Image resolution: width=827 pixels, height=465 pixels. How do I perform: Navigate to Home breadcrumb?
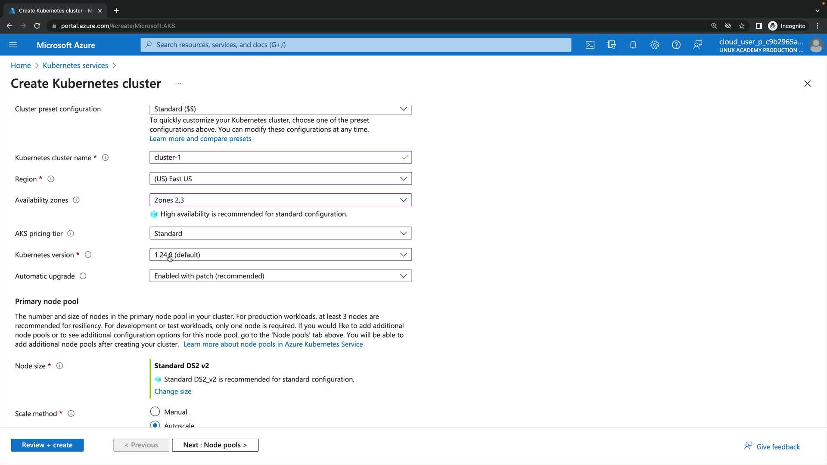pyautogui.click(x=21, y=65)
